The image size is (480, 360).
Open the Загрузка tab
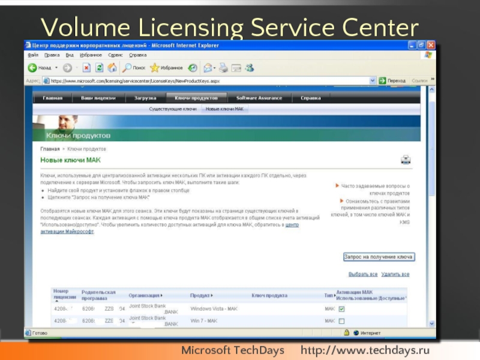pyautogui.click(x=145, y=98)
